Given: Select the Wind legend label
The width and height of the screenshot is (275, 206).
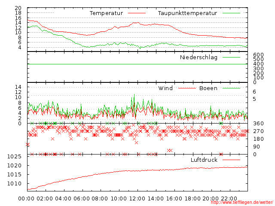Looking at the screenshot, I should click(x=165, y=88).
